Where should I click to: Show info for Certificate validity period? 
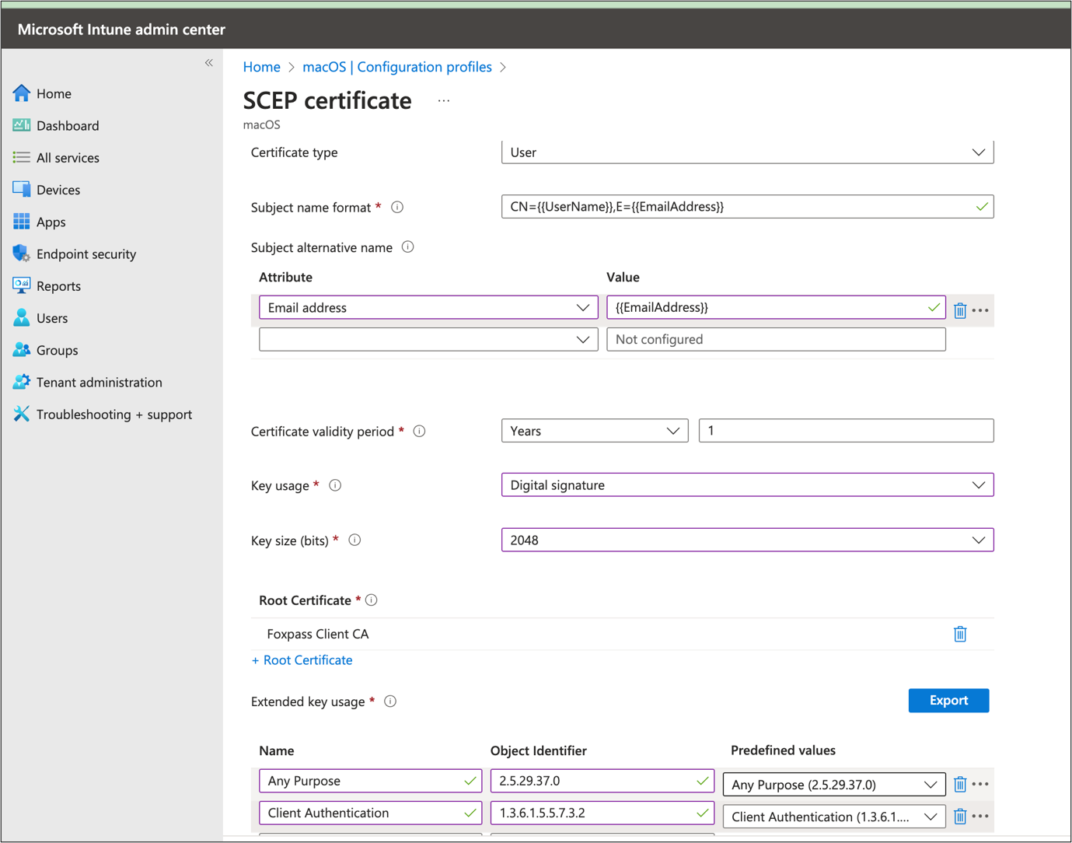(x=419, y=431)
